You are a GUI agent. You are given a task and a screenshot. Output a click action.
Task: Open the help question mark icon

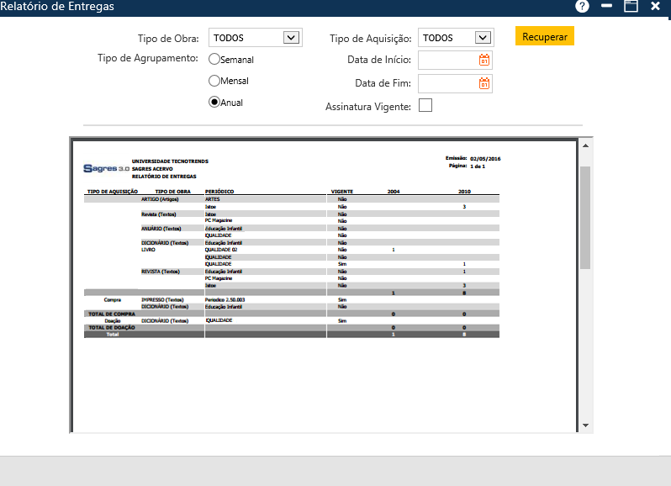[x=582, y=6]
